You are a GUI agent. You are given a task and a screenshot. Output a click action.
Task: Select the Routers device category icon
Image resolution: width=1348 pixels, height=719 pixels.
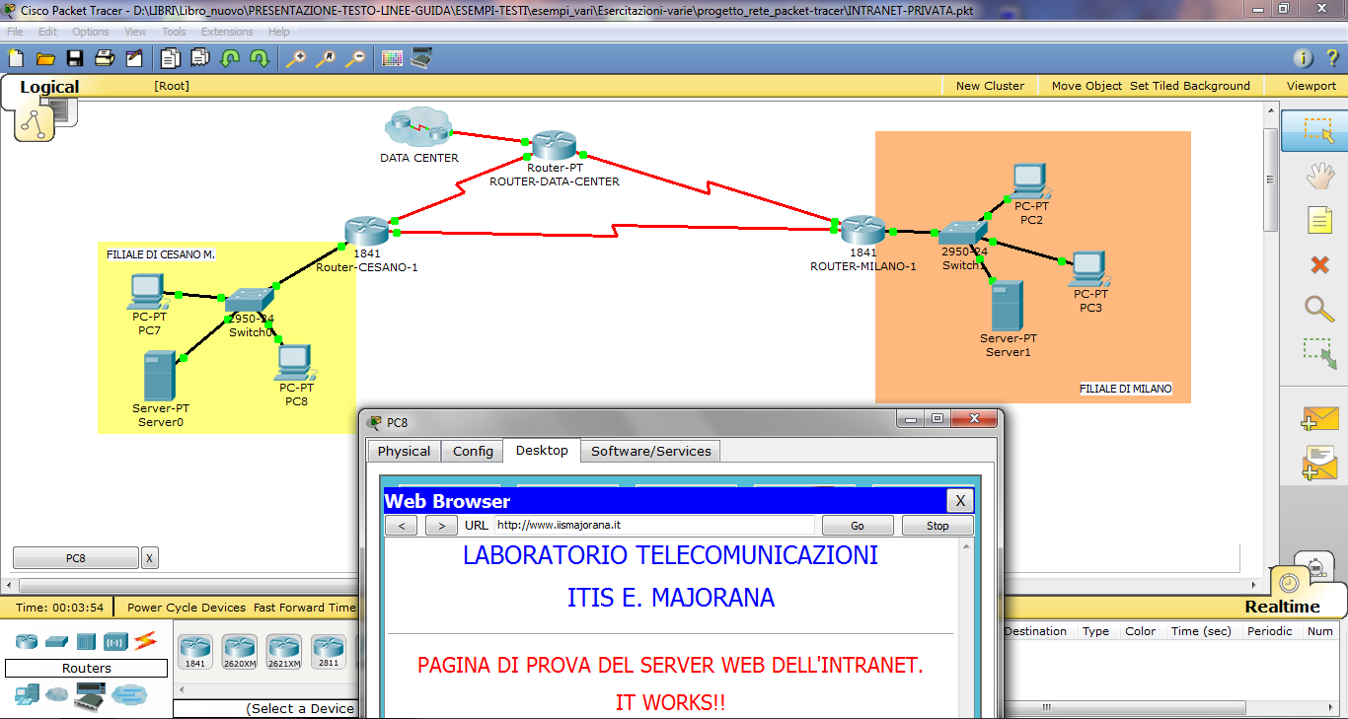[x=27, y=642]
